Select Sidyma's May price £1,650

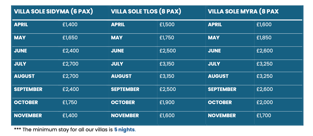(70, 38)
